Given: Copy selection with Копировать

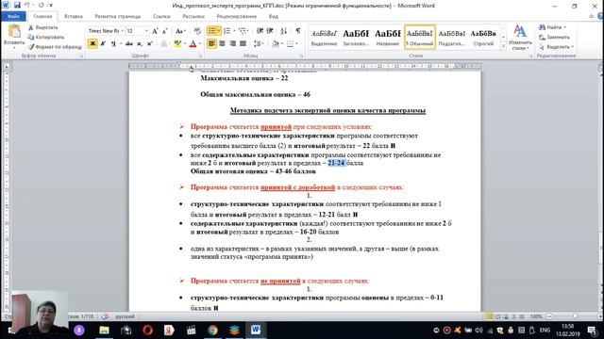Looking at the screenshot, I should pos(46,38).
